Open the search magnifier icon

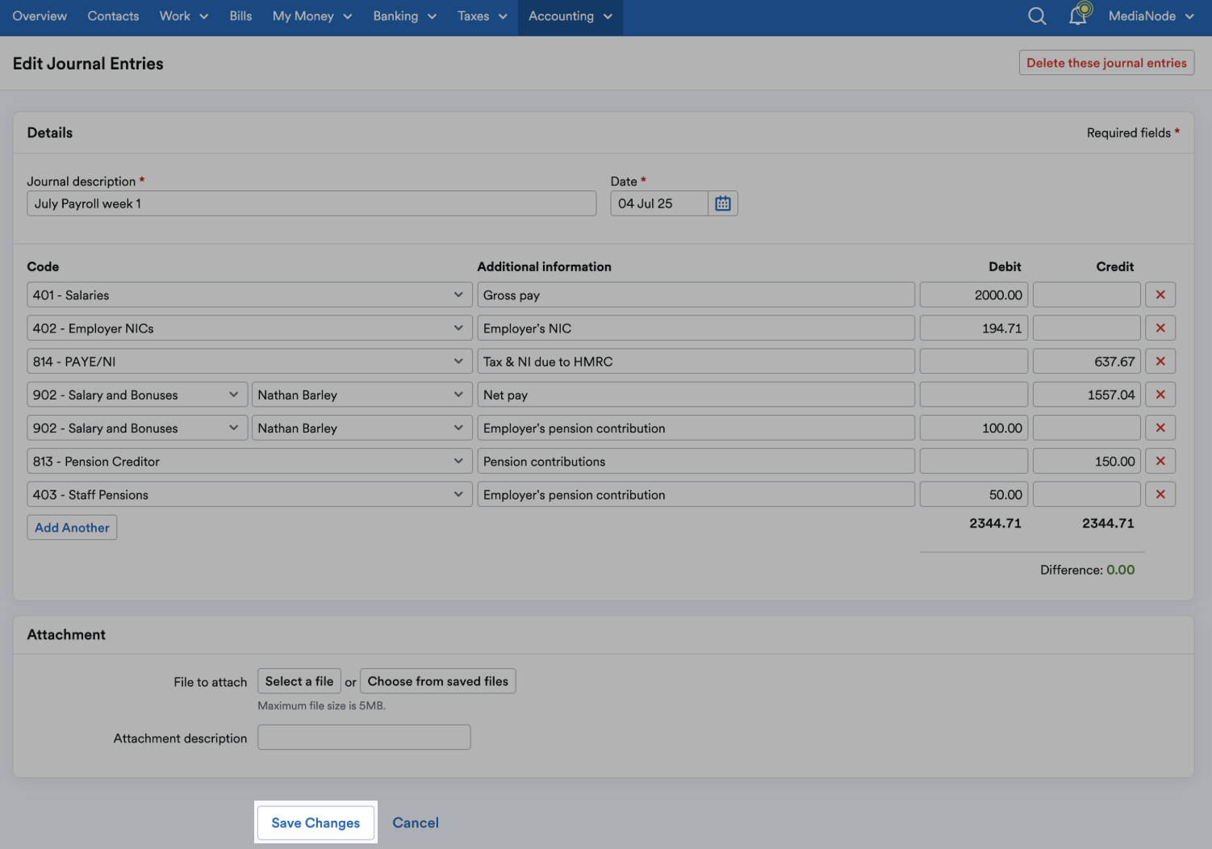pyautogui.click(x=1037, y=16)
